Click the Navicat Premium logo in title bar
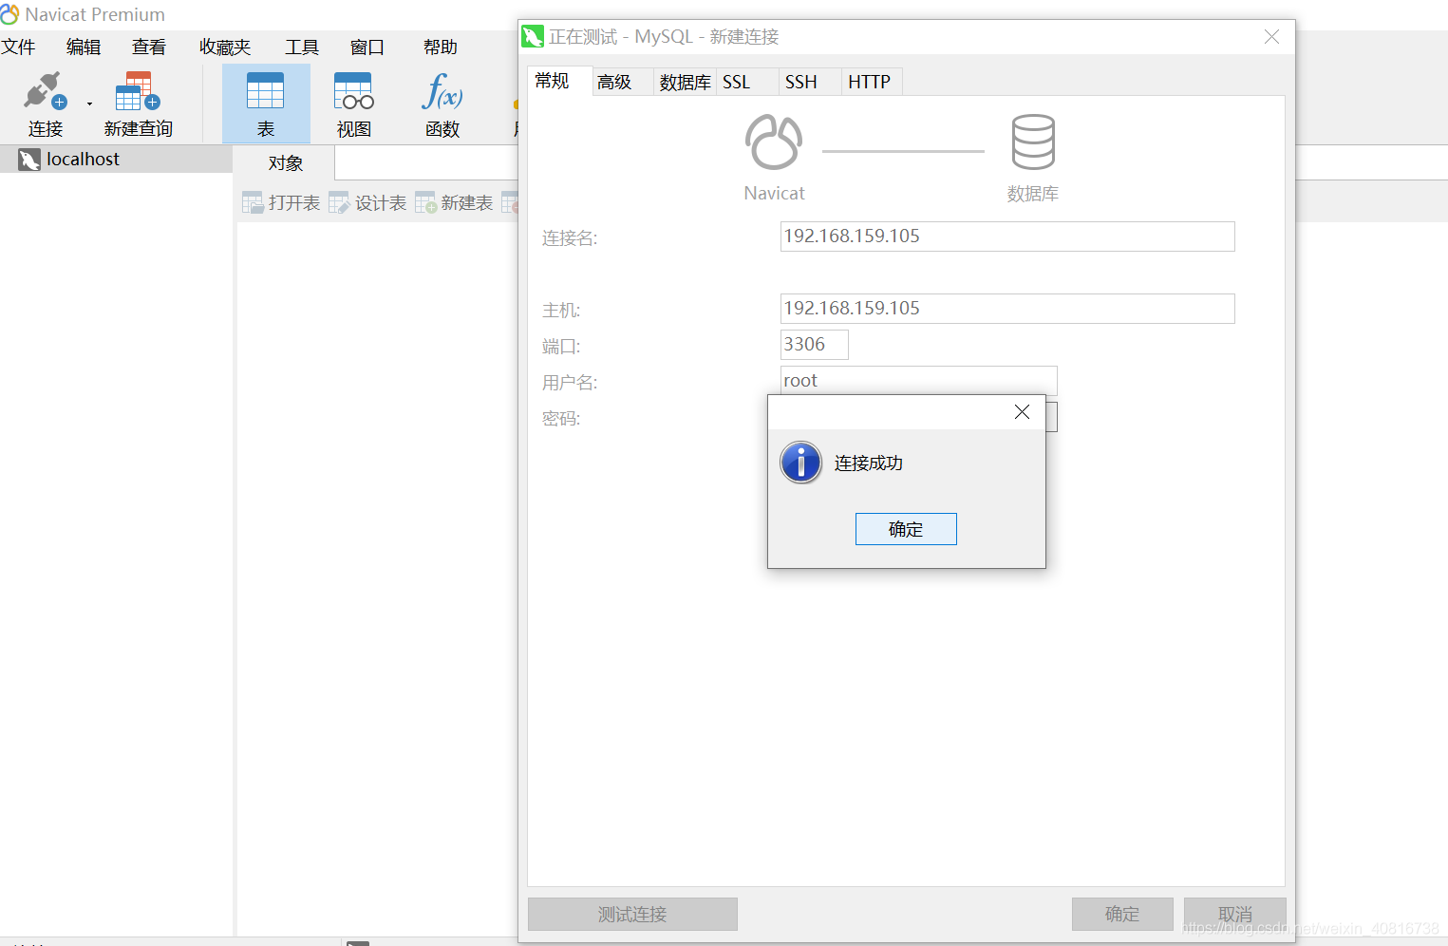This screenshot has height=946, width=1448. [9, 14]
